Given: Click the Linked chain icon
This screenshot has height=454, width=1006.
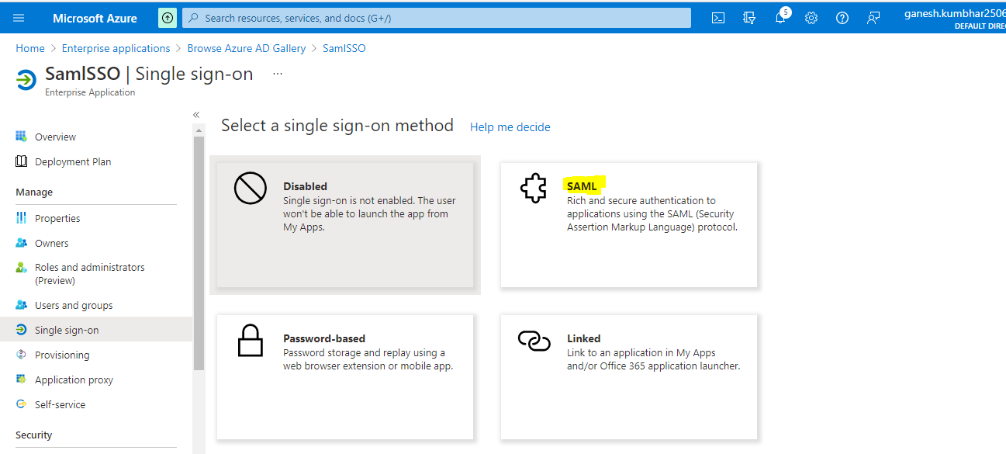Looking at the screenshot, I should coord(534,341).
